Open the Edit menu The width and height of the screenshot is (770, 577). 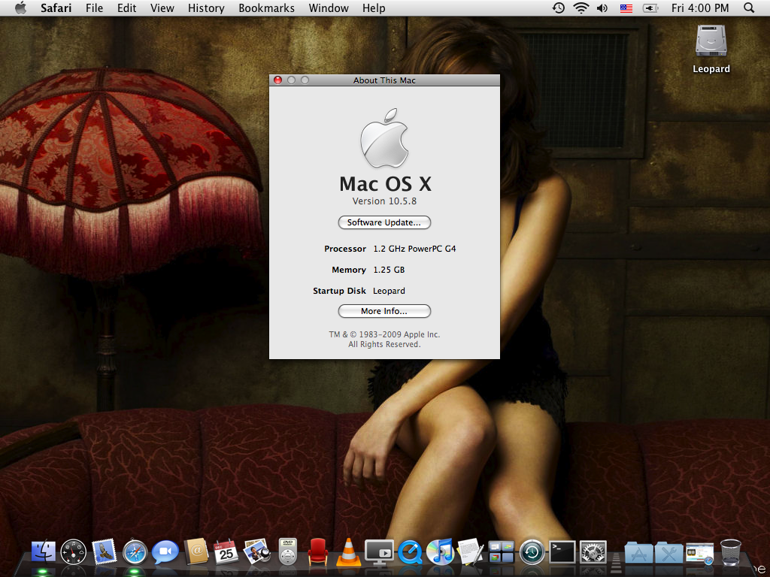[x=126, y=8]
